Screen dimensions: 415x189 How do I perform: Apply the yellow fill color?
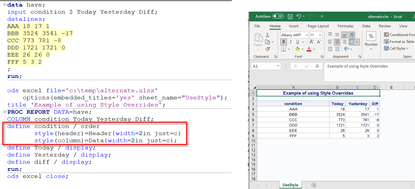pos(297,49)
